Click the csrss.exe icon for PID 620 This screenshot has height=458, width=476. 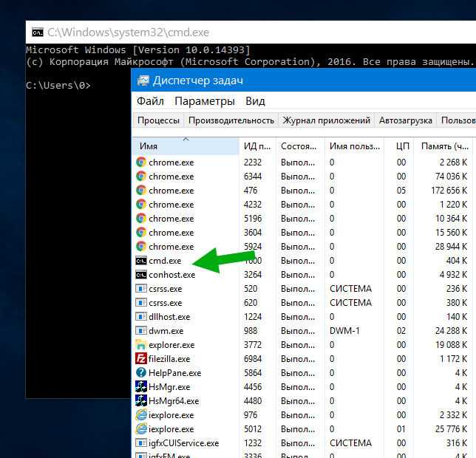(x=141, y=303)
